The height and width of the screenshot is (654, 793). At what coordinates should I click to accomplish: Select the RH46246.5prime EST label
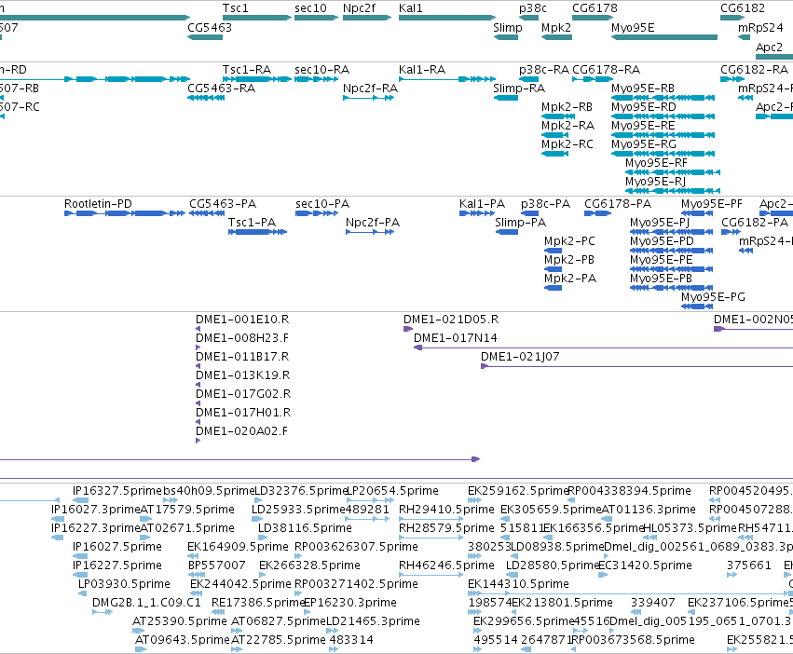[x=446, y=565]
